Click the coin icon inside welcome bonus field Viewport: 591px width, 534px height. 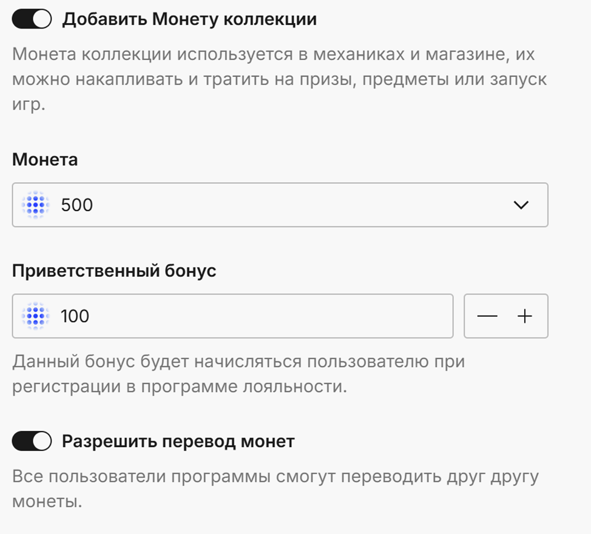click(x=35, y=316)
